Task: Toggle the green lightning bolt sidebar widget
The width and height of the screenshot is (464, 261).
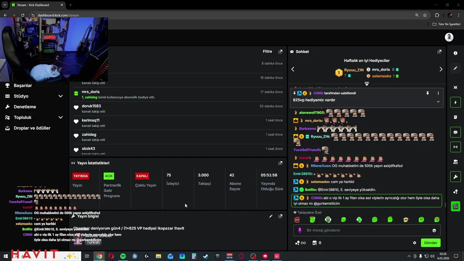Action: [x=455, y=103]
